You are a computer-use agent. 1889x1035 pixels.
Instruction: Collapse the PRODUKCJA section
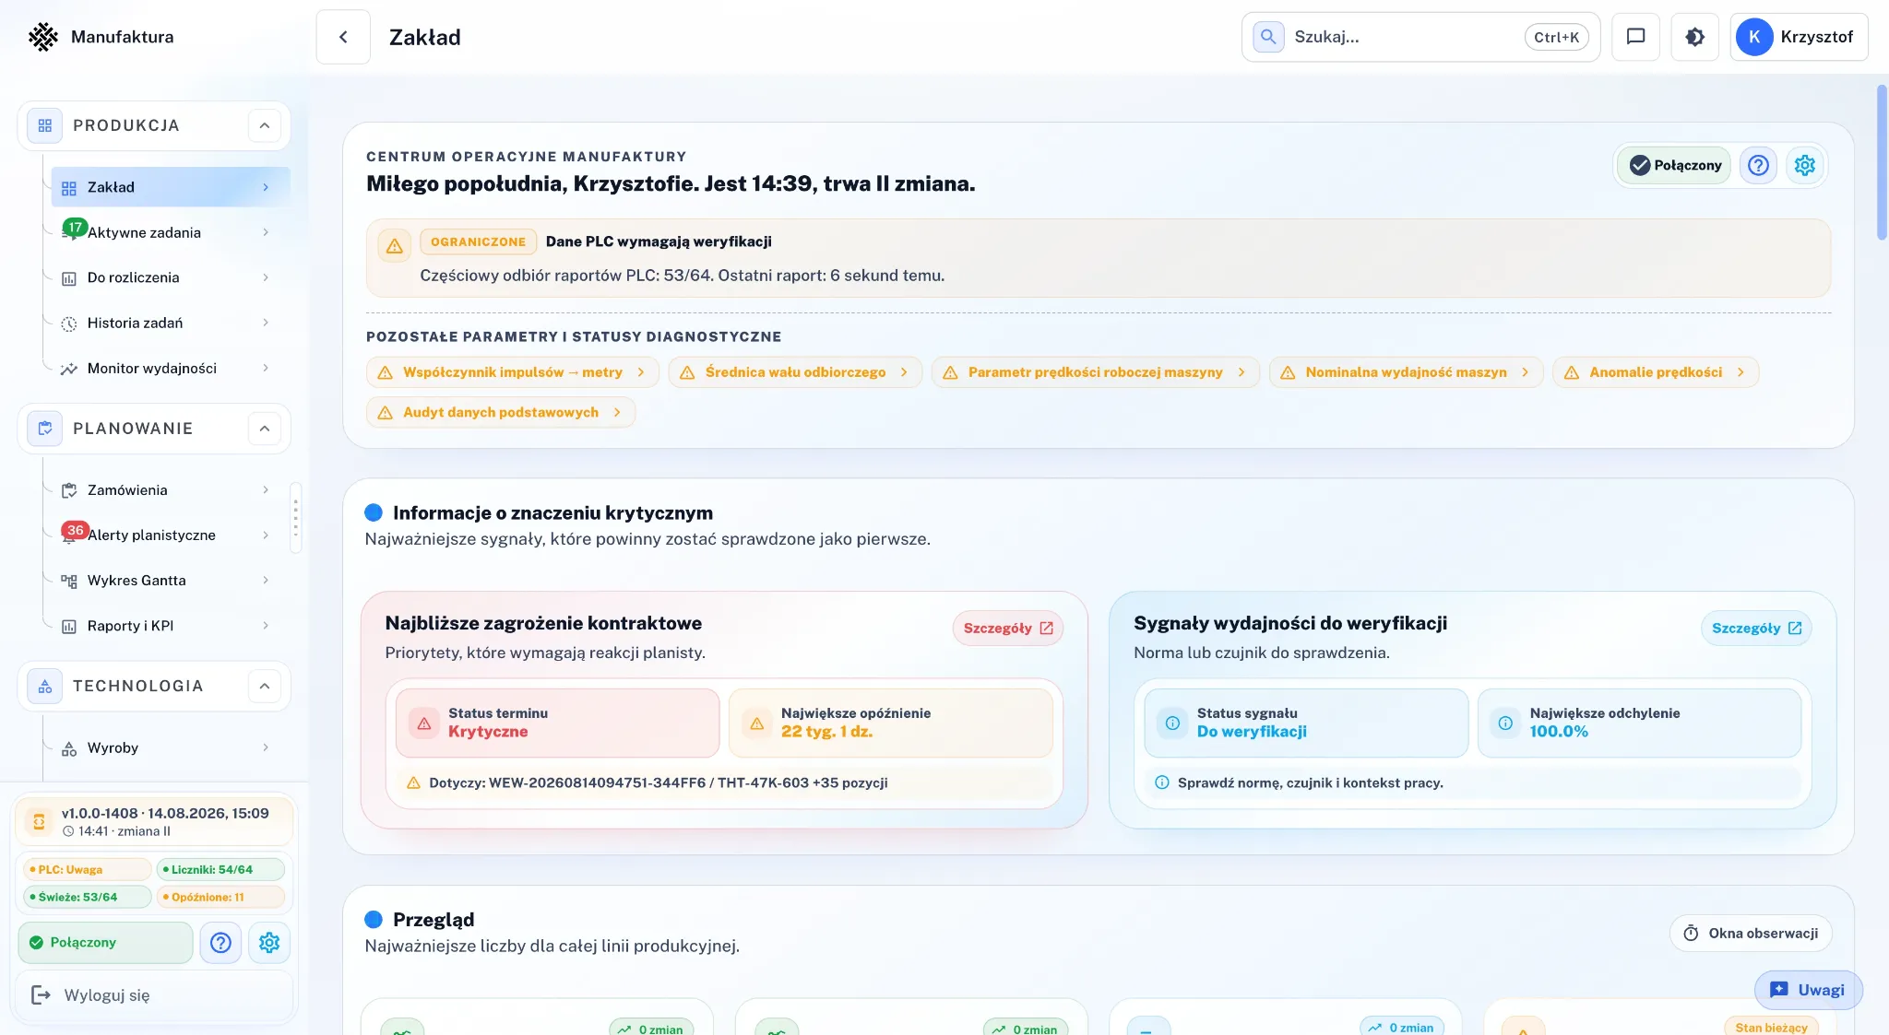264,125
